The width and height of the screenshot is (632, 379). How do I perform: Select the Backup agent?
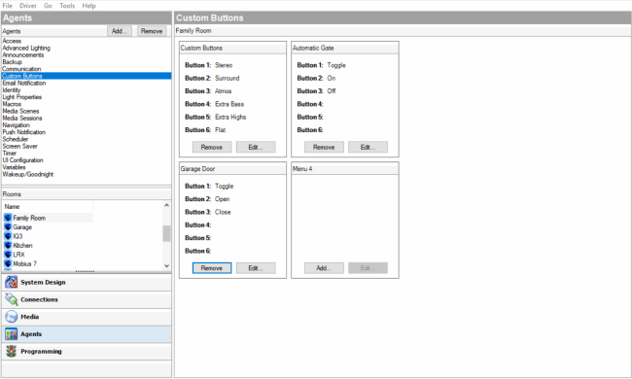tap(12, 62)
